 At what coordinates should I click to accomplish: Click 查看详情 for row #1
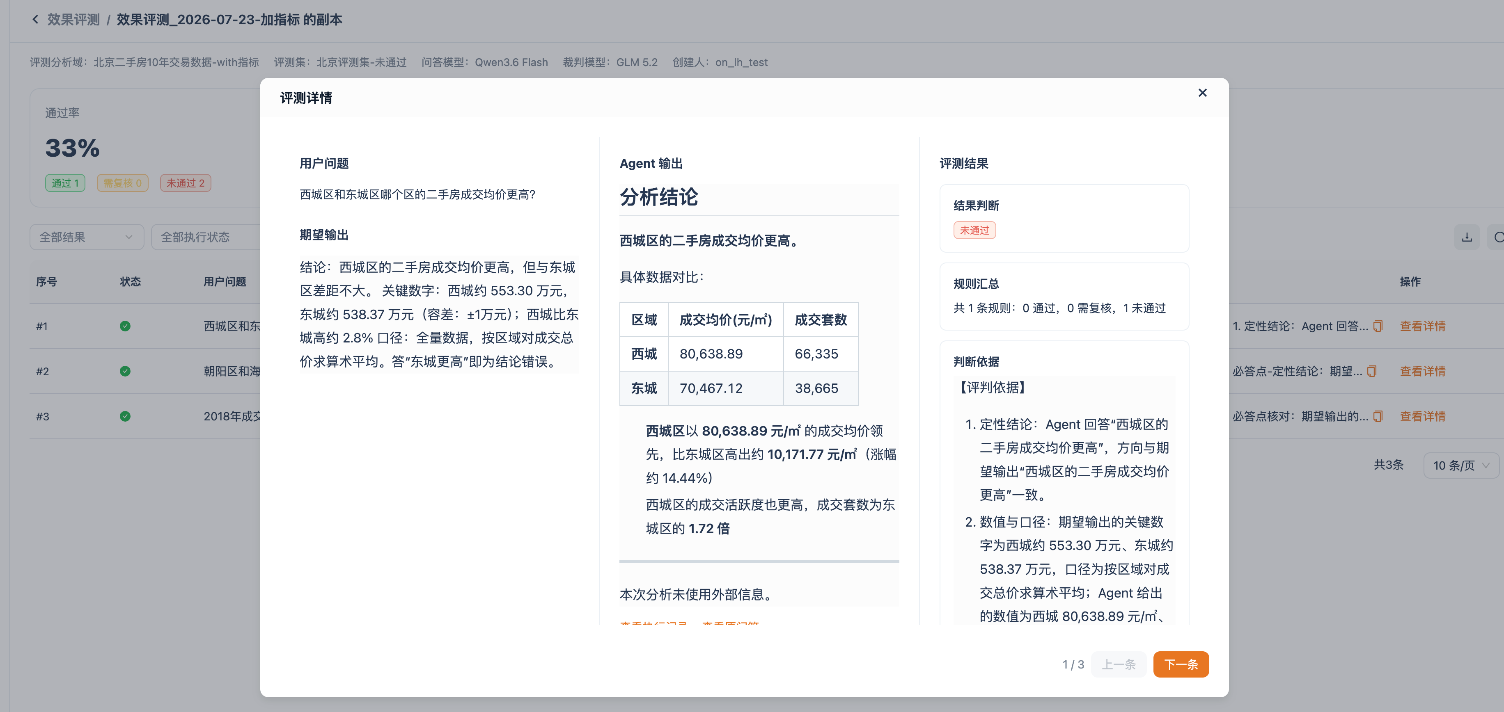pos(1422,326)
